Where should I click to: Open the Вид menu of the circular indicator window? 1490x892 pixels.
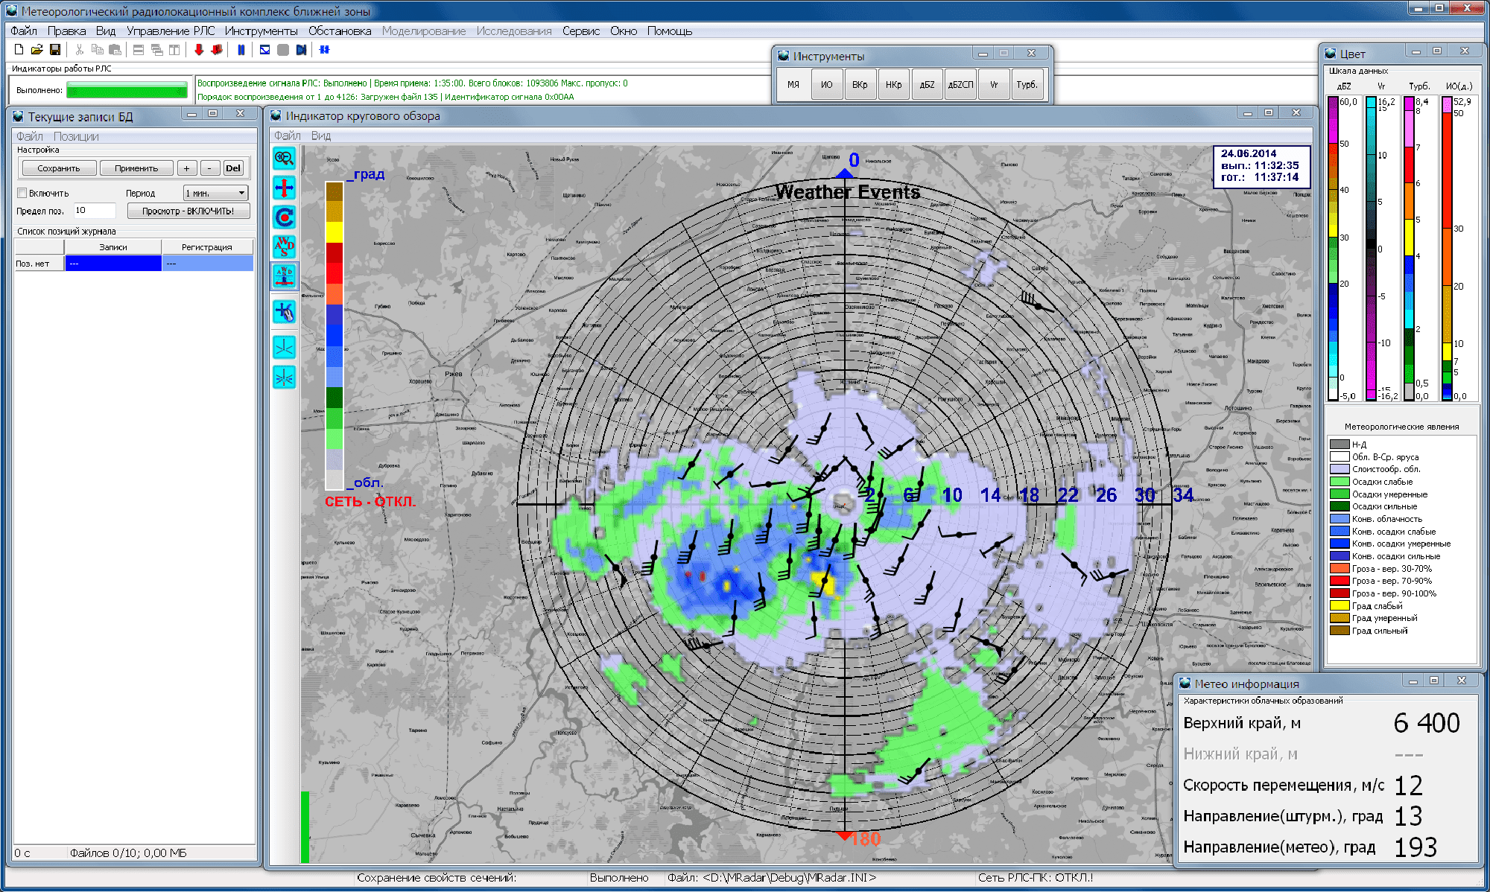coord(321,136)
